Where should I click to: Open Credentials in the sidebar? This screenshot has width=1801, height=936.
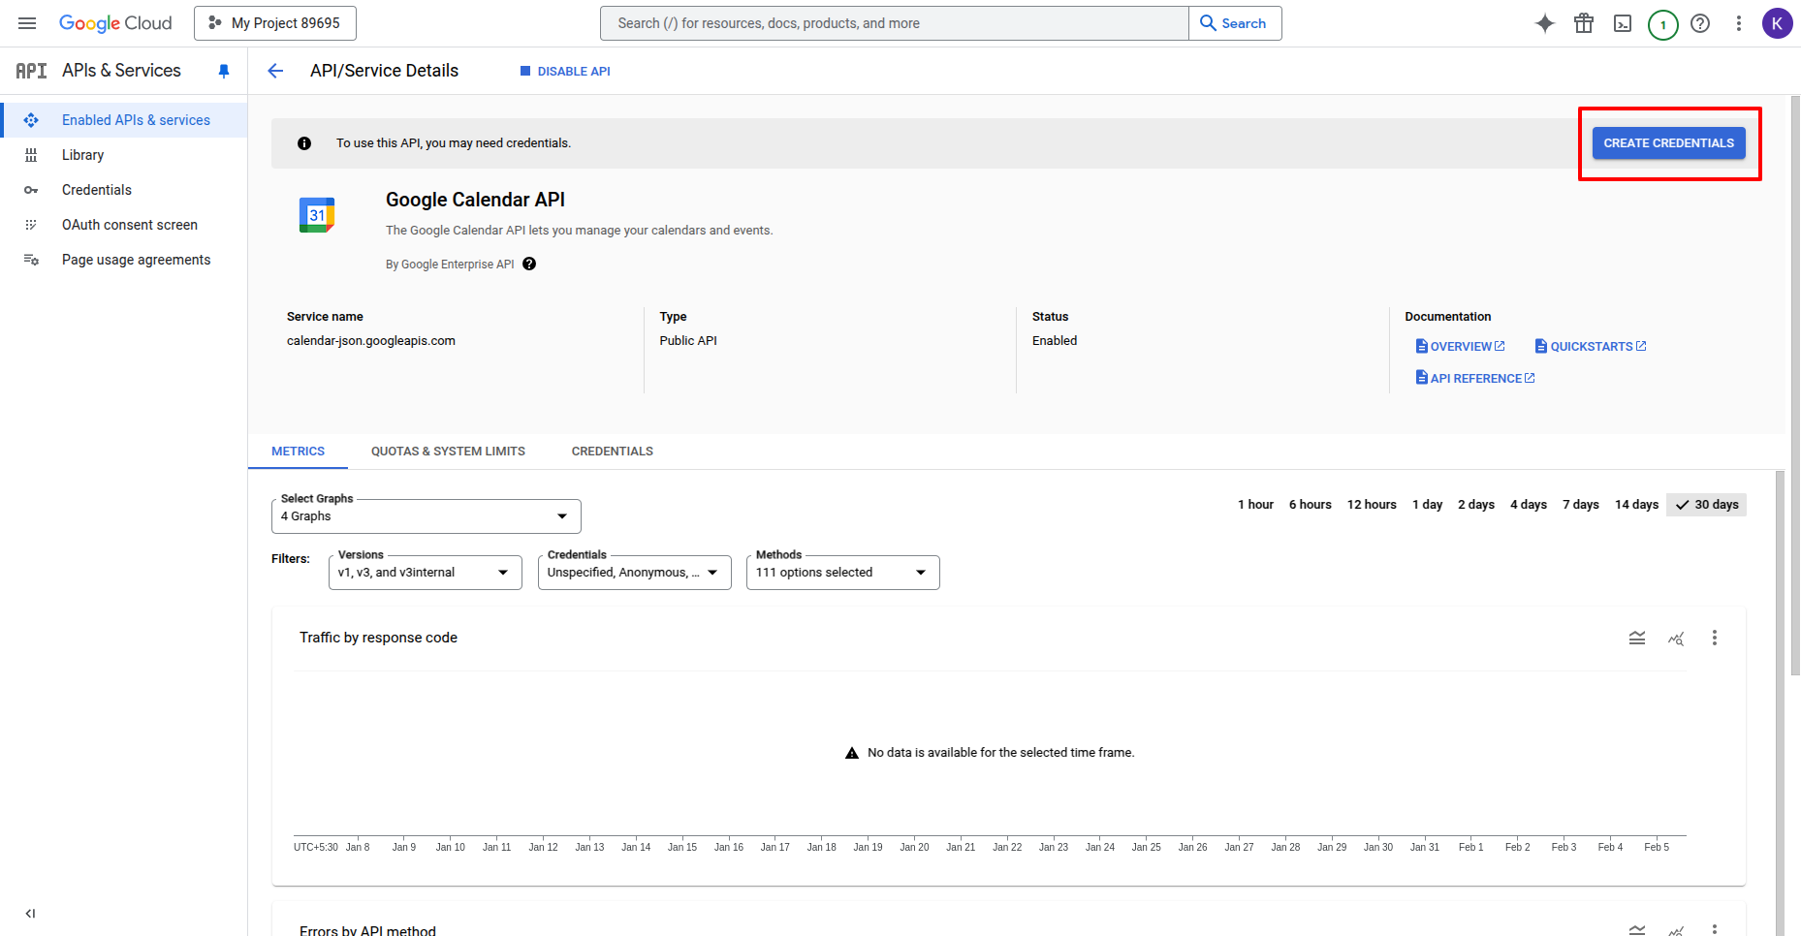(x=124, y=190)
